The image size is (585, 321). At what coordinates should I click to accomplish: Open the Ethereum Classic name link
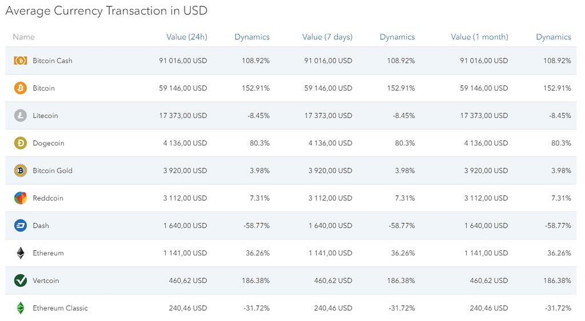[60, 308]
